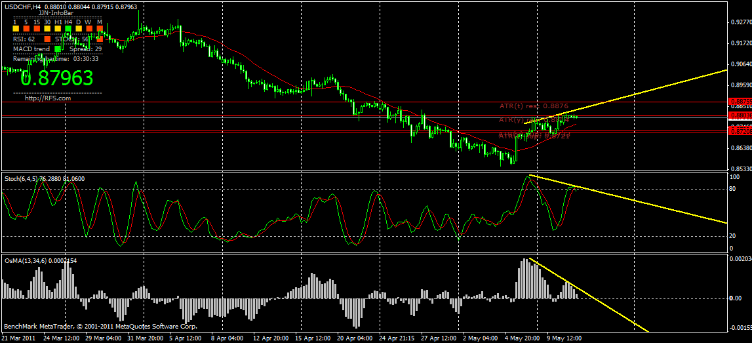Click the orange 5-minute timeframe indicator square
Viewport: 752px width, 343px height.
(26, 28)
